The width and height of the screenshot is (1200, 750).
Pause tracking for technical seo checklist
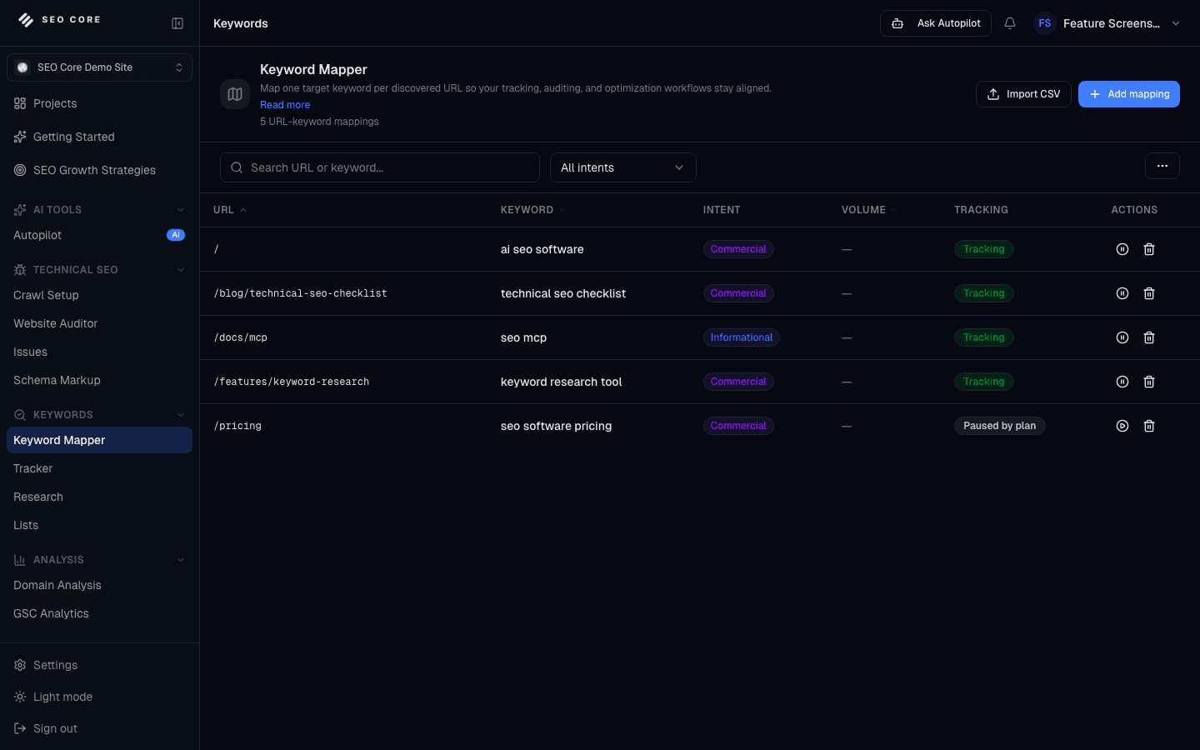(x=1122, y=293)
